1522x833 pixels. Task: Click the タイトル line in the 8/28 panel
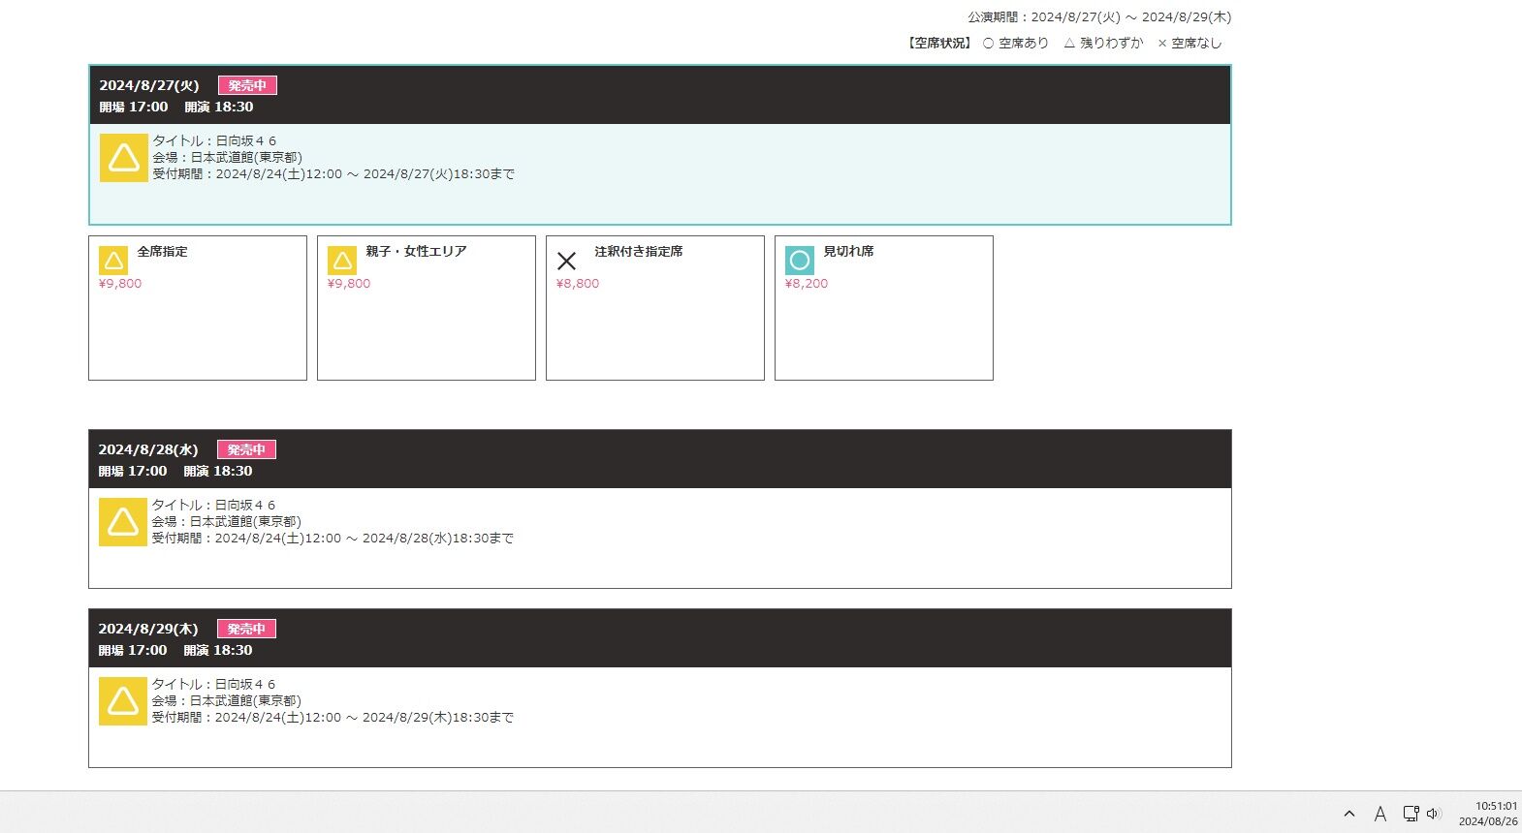pyautogui.click(x=213, y=505)
